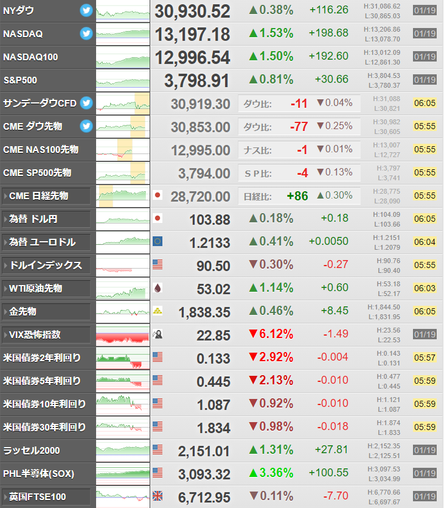This screenshot has width=444, height=508.
Task: Select the S&P500 label
Action: pos(20,80)
